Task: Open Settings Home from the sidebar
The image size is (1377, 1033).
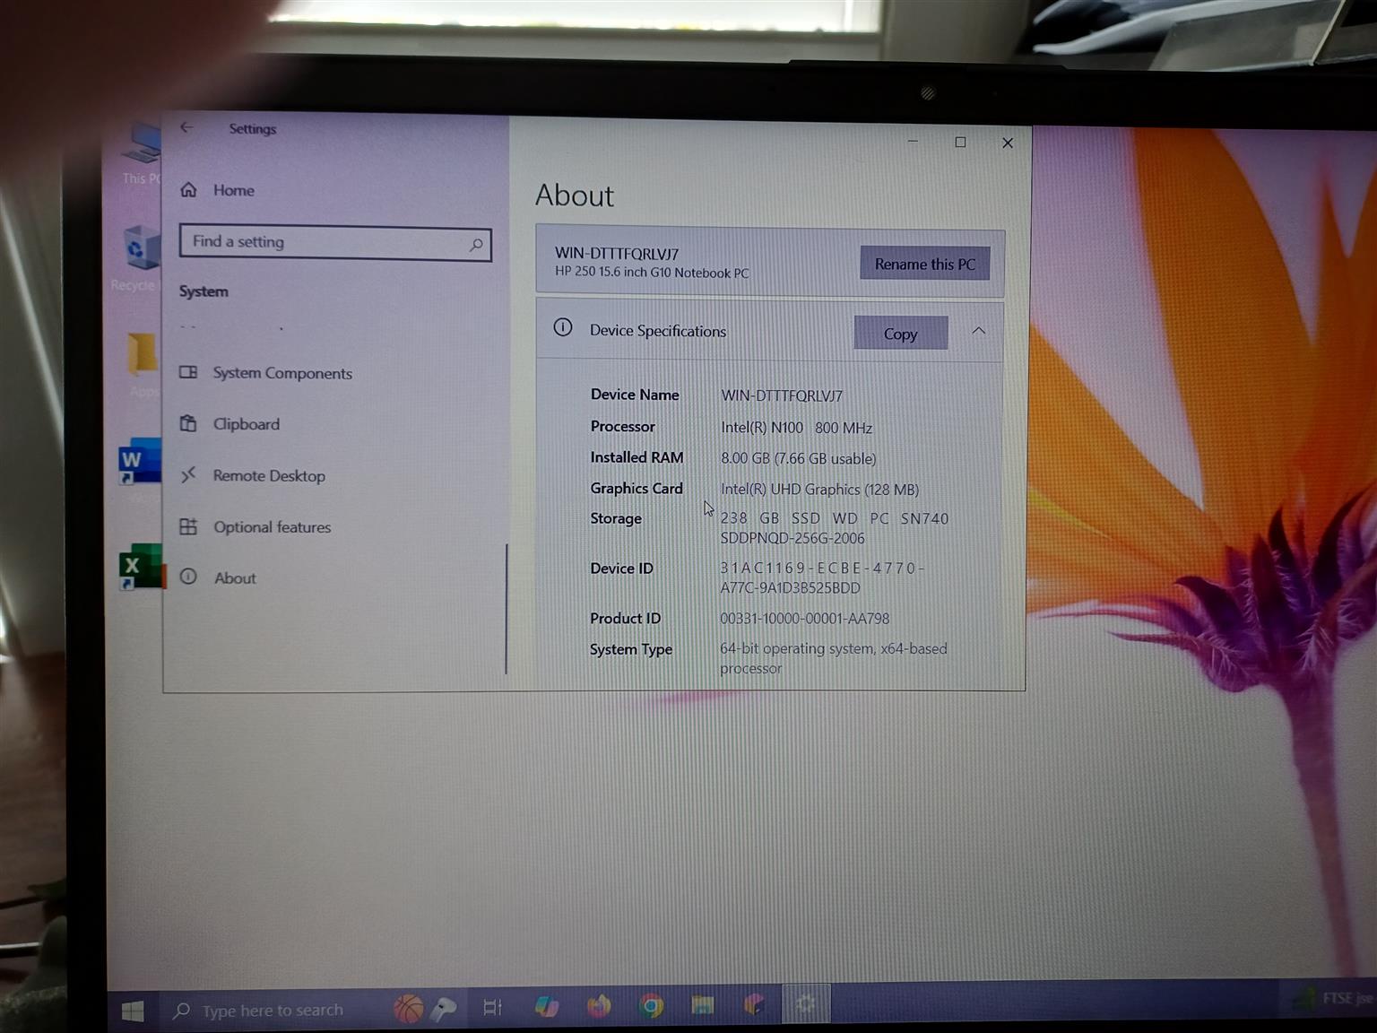Action: (233, 190)
